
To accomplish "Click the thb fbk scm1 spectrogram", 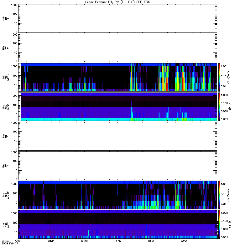I will point(118,107).
